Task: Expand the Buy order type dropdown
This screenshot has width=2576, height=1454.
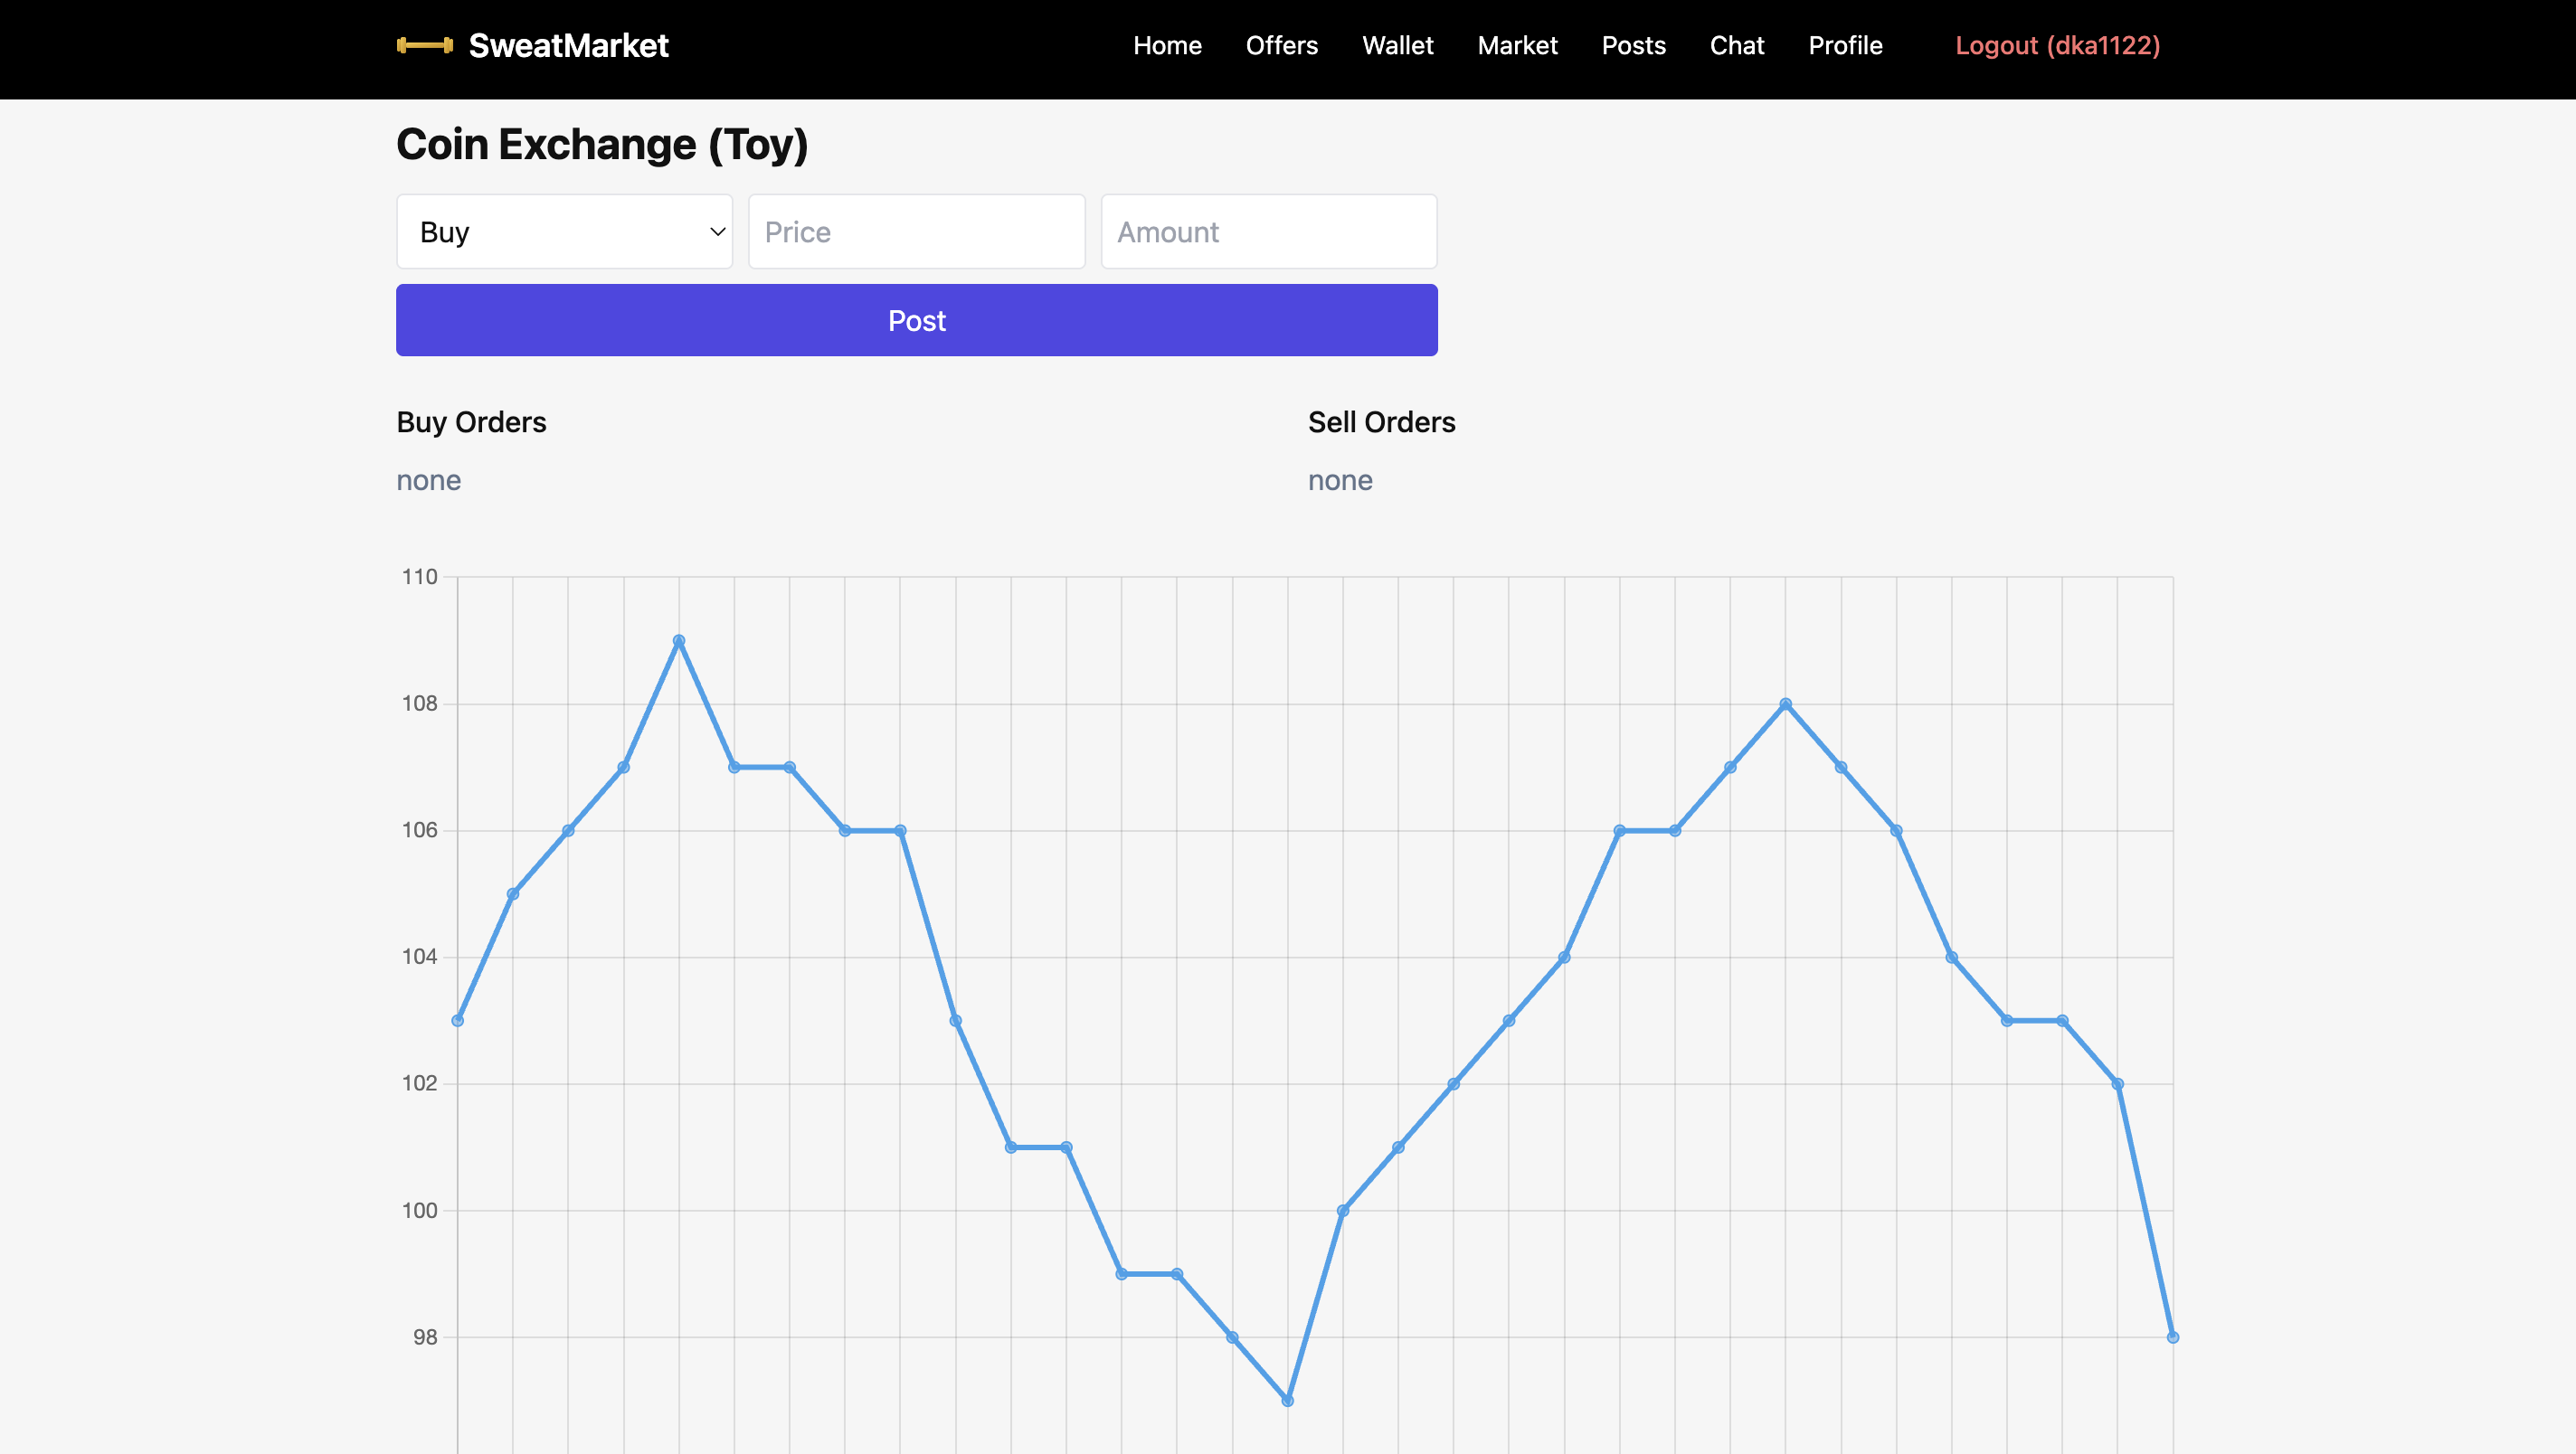Action: [564, 232]
